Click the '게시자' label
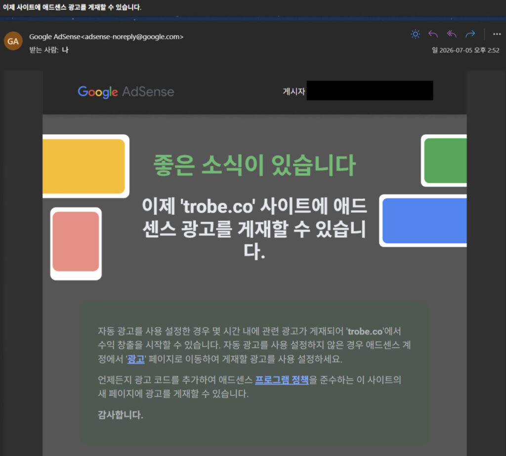 tap(294, 91)
